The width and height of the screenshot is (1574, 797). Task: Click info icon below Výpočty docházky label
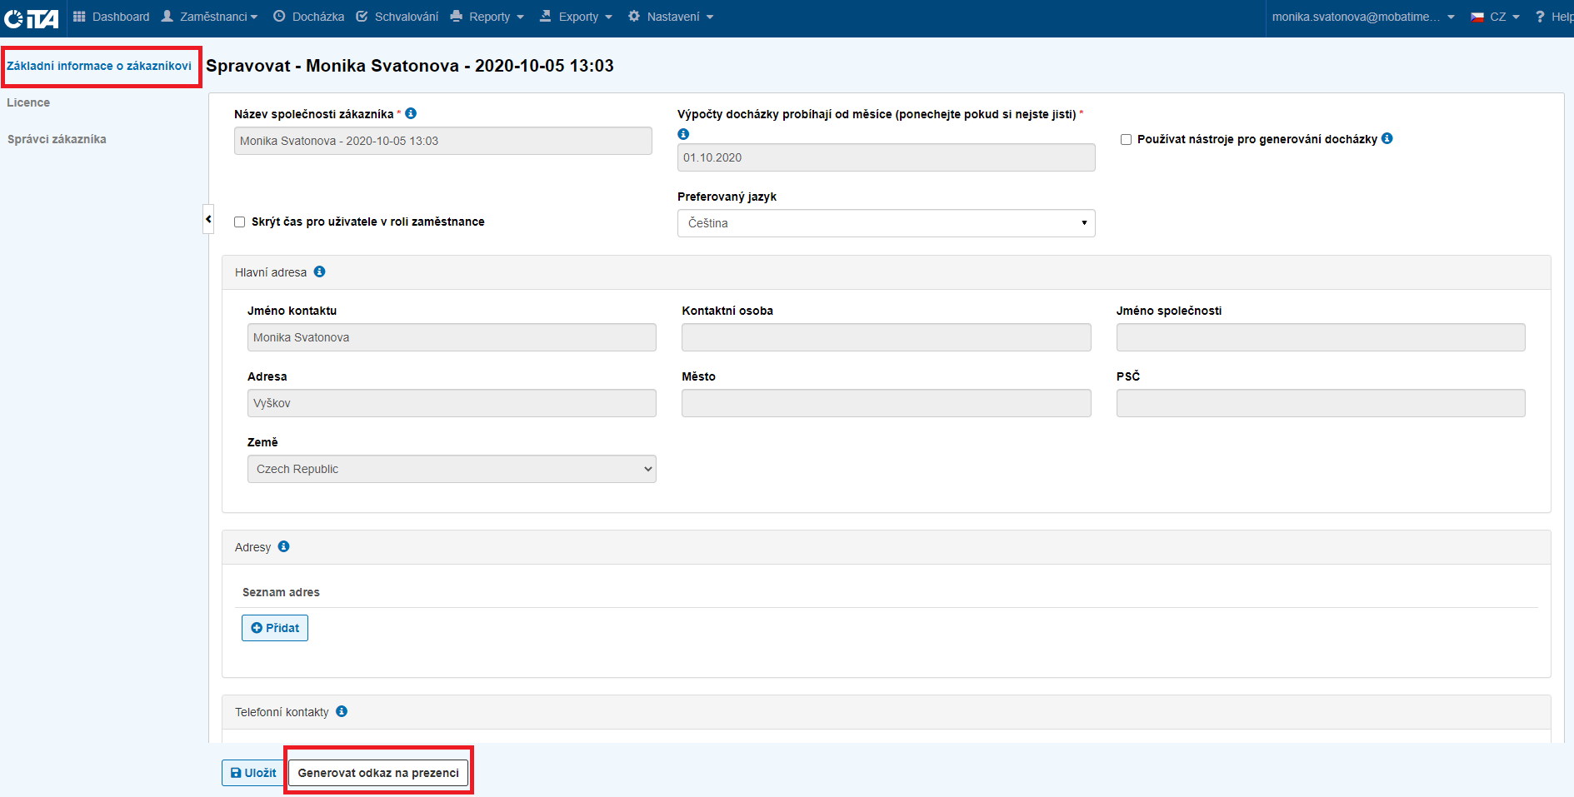click(x=683, y=134)
